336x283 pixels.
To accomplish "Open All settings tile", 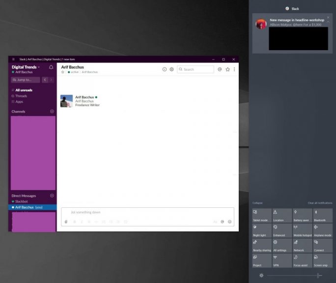I will (x=282, y=246).
